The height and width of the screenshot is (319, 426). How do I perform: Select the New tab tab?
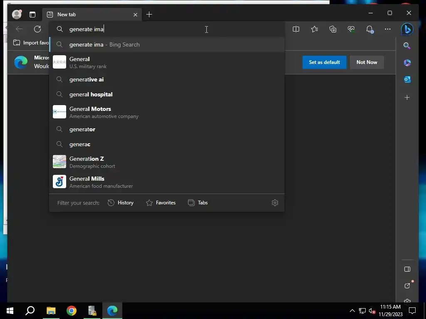pyautogui.click(x=92, y=15)
